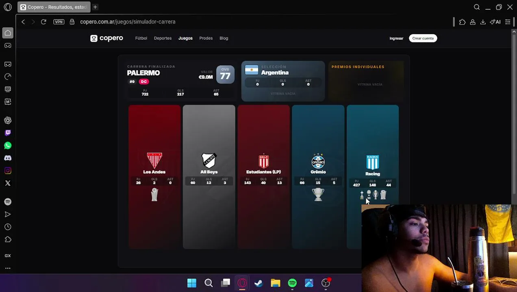
Task: Open the sidebar three-dots setup menu
Action: point(8,268)
